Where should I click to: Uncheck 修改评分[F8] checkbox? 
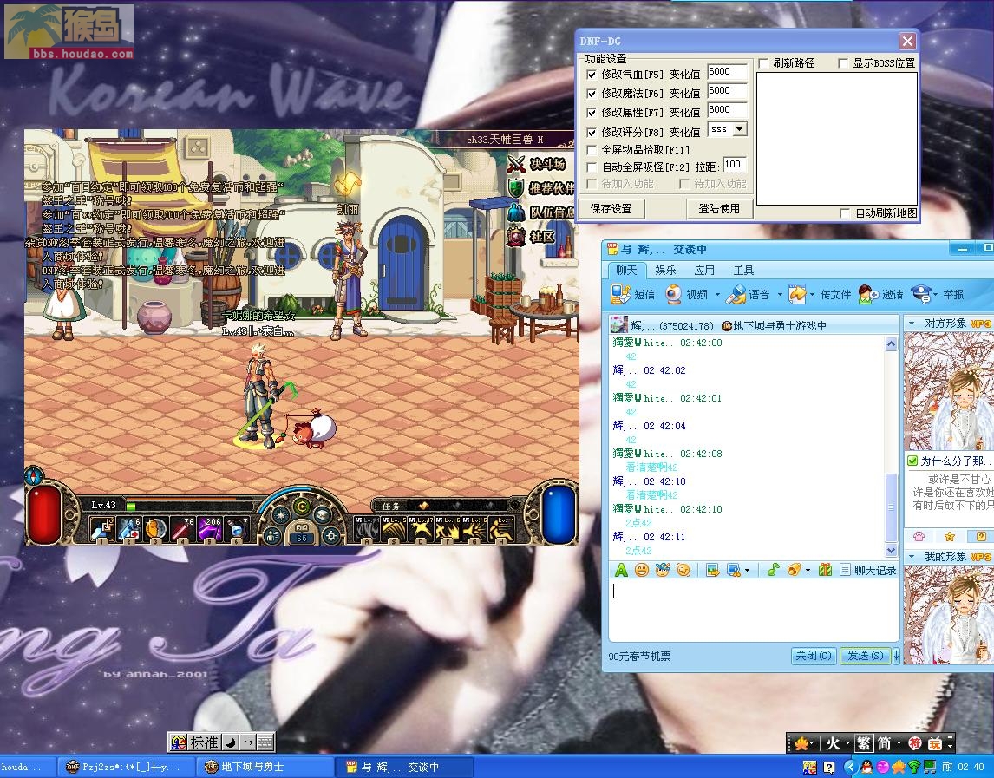592,133
